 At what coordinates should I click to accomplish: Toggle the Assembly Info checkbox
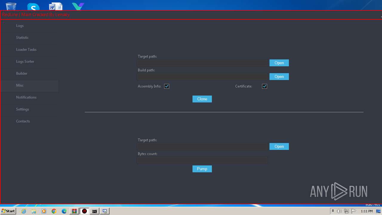[x=167, y=86]
